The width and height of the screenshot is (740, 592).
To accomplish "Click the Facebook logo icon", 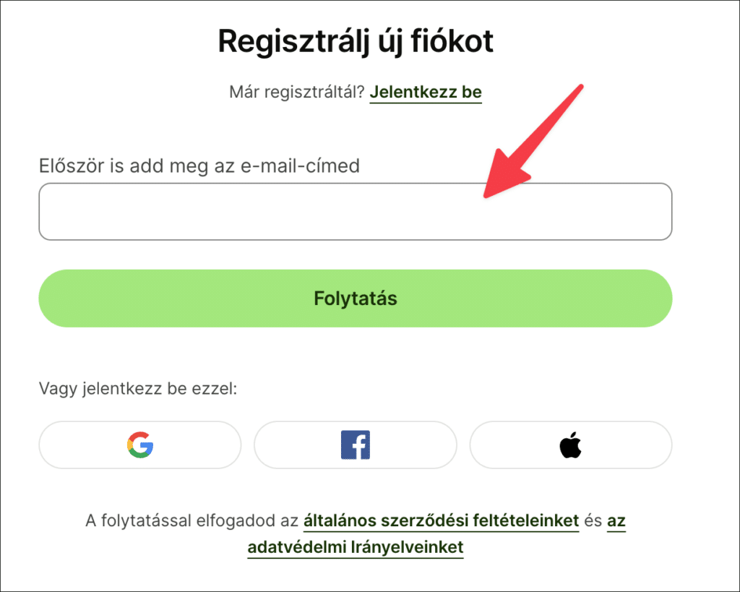I will pyautogui.click(x=355, y=445).
